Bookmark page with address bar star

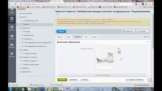pyautogui.click(x=133, y=4)
